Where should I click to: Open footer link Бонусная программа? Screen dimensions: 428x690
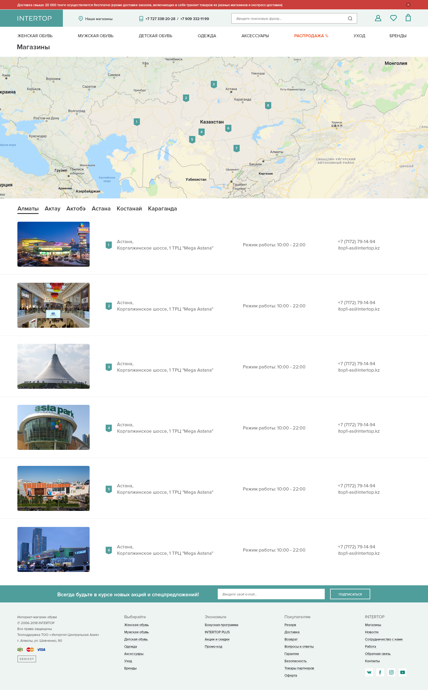(221, 625)
